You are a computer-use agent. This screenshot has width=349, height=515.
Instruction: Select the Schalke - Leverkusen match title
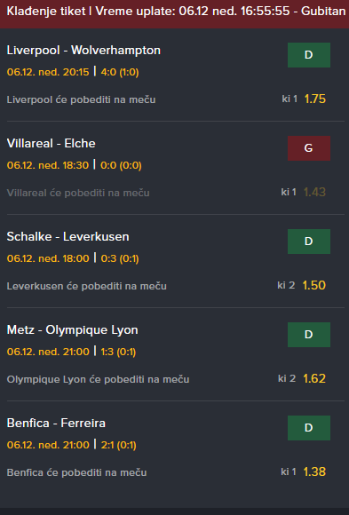click(x=68, y=237)
